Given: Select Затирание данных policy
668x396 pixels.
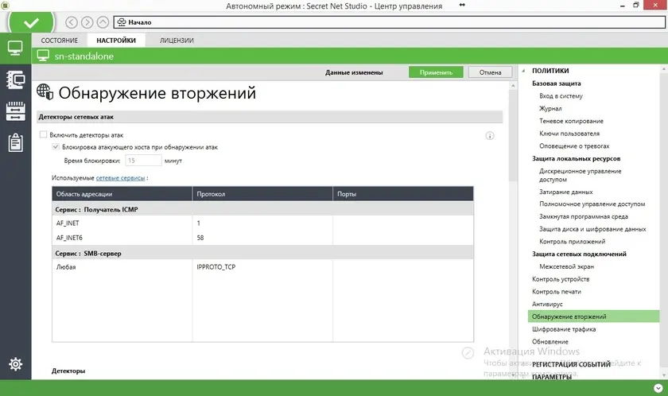Looking at the screenshot, I should click(x=565, y=192).
